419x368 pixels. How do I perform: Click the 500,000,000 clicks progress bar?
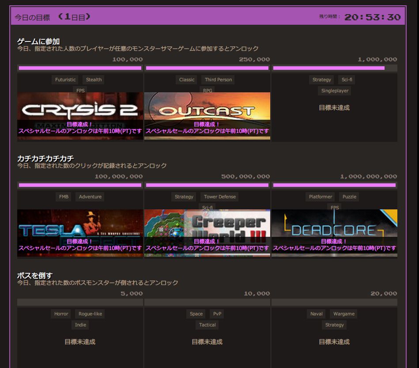coord(207,185)
